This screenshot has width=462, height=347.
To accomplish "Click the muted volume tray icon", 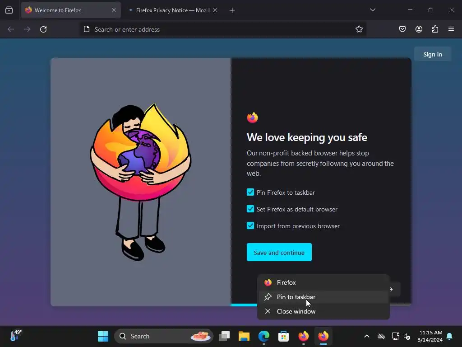I will [407, 336].
